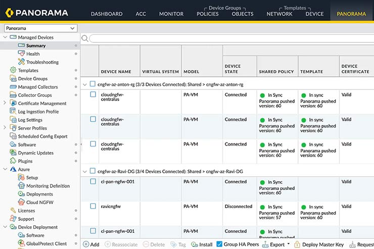Click the Licenses icon in sidebar
The width and height of the screenshot is (374, 249).
coord(14,211)
